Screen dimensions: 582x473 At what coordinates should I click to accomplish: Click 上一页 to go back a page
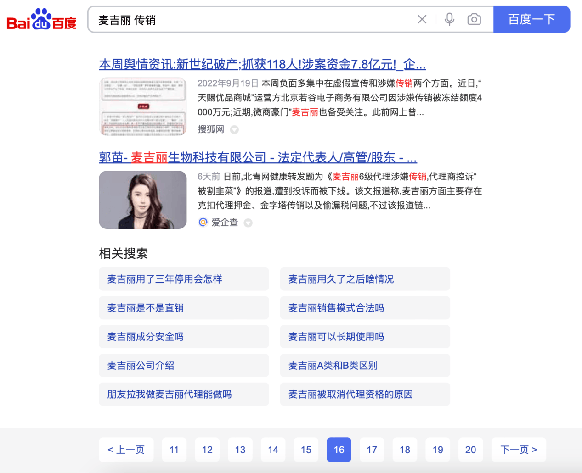(126, 450)
